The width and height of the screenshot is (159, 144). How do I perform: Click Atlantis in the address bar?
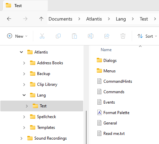coord(94,19)
